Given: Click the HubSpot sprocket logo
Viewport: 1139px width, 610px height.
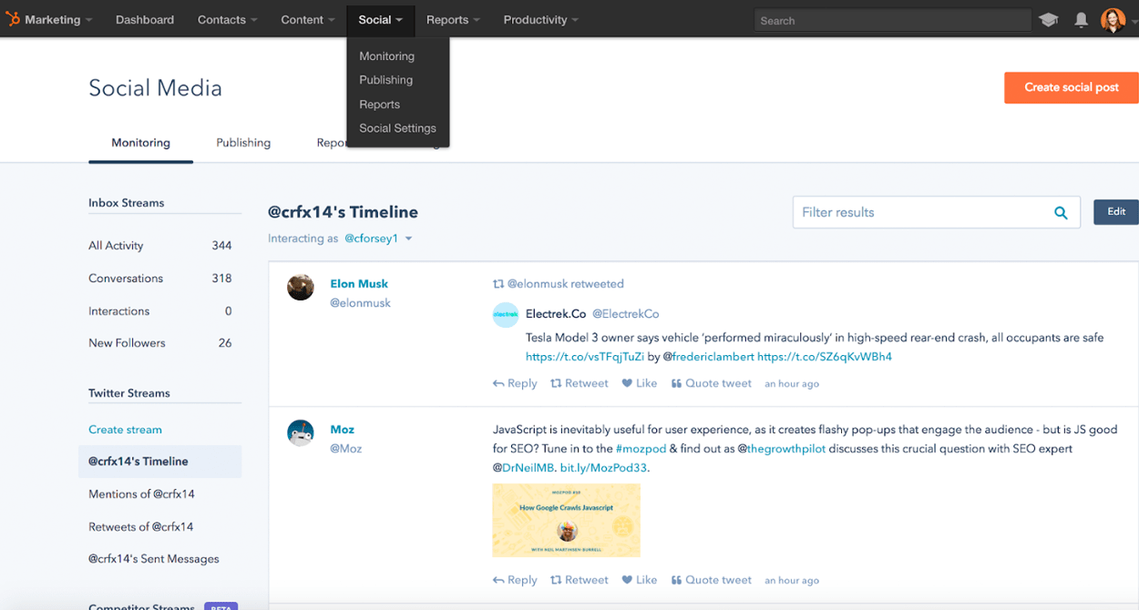Looking at the screenshot, I should point(14,19).
